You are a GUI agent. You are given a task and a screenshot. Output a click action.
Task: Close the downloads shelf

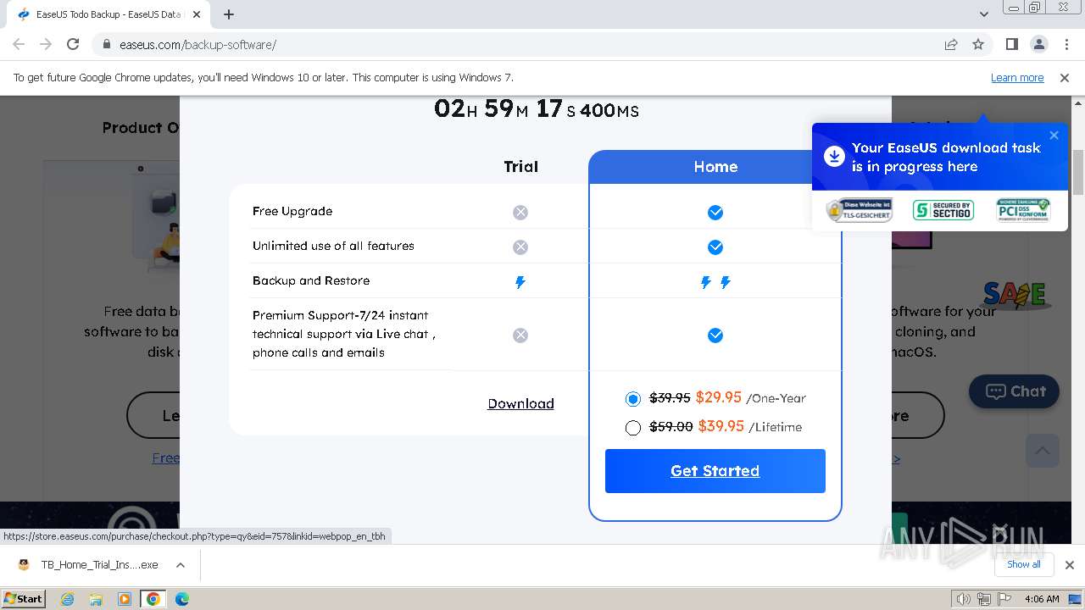[1069, 565]
